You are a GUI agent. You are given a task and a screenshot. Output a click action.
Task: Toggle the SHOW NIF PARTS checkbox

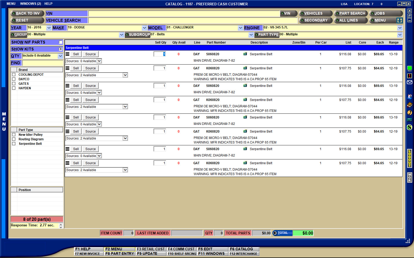coord(61,42)
